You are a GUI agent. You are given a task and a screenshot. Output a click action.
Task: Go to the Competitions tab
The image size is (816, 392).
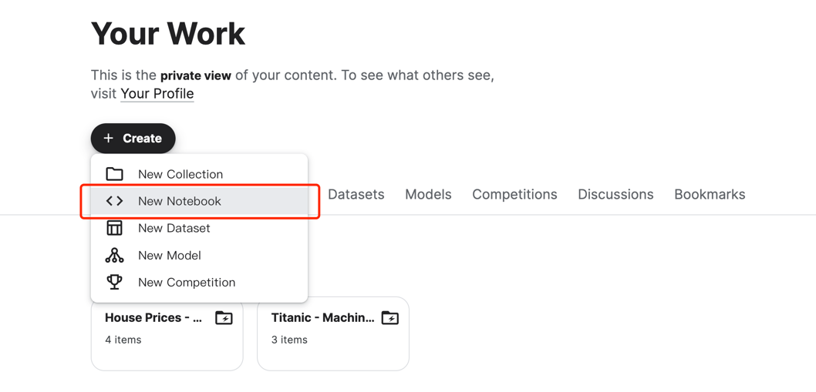tap(514, 194)
